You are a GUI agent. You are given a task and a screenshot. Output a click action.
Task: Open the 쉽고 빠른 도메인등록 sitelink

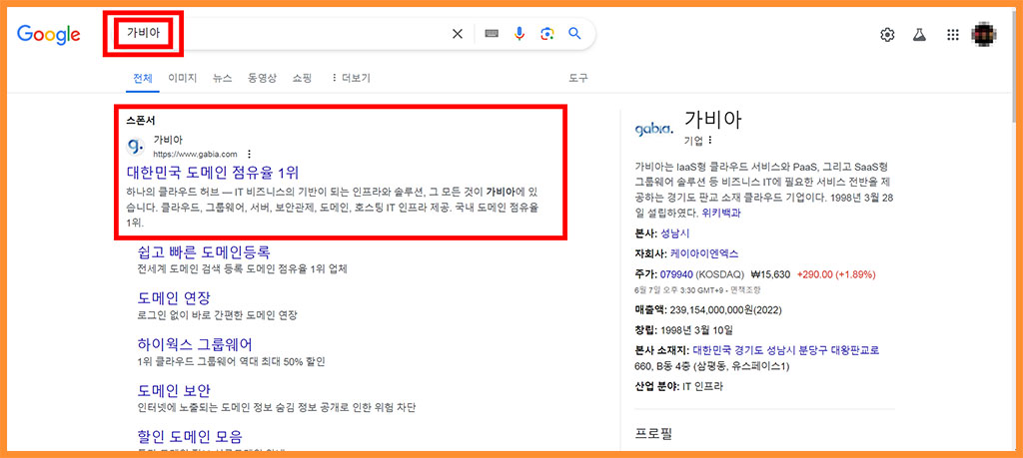[204, 251]
